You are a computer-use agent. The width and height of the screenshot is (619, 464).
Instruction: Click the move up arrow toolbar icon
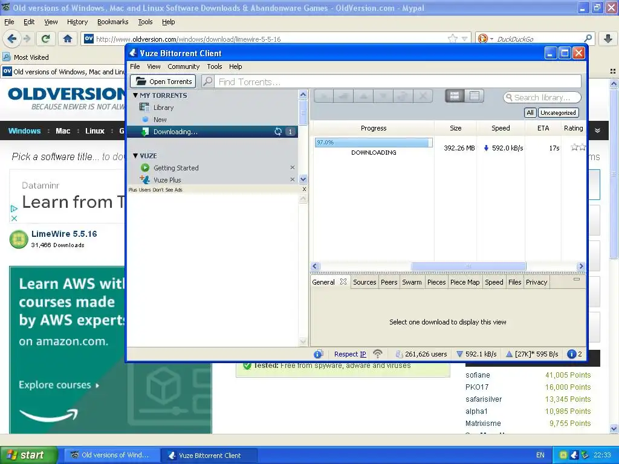(x=363, y=96)
